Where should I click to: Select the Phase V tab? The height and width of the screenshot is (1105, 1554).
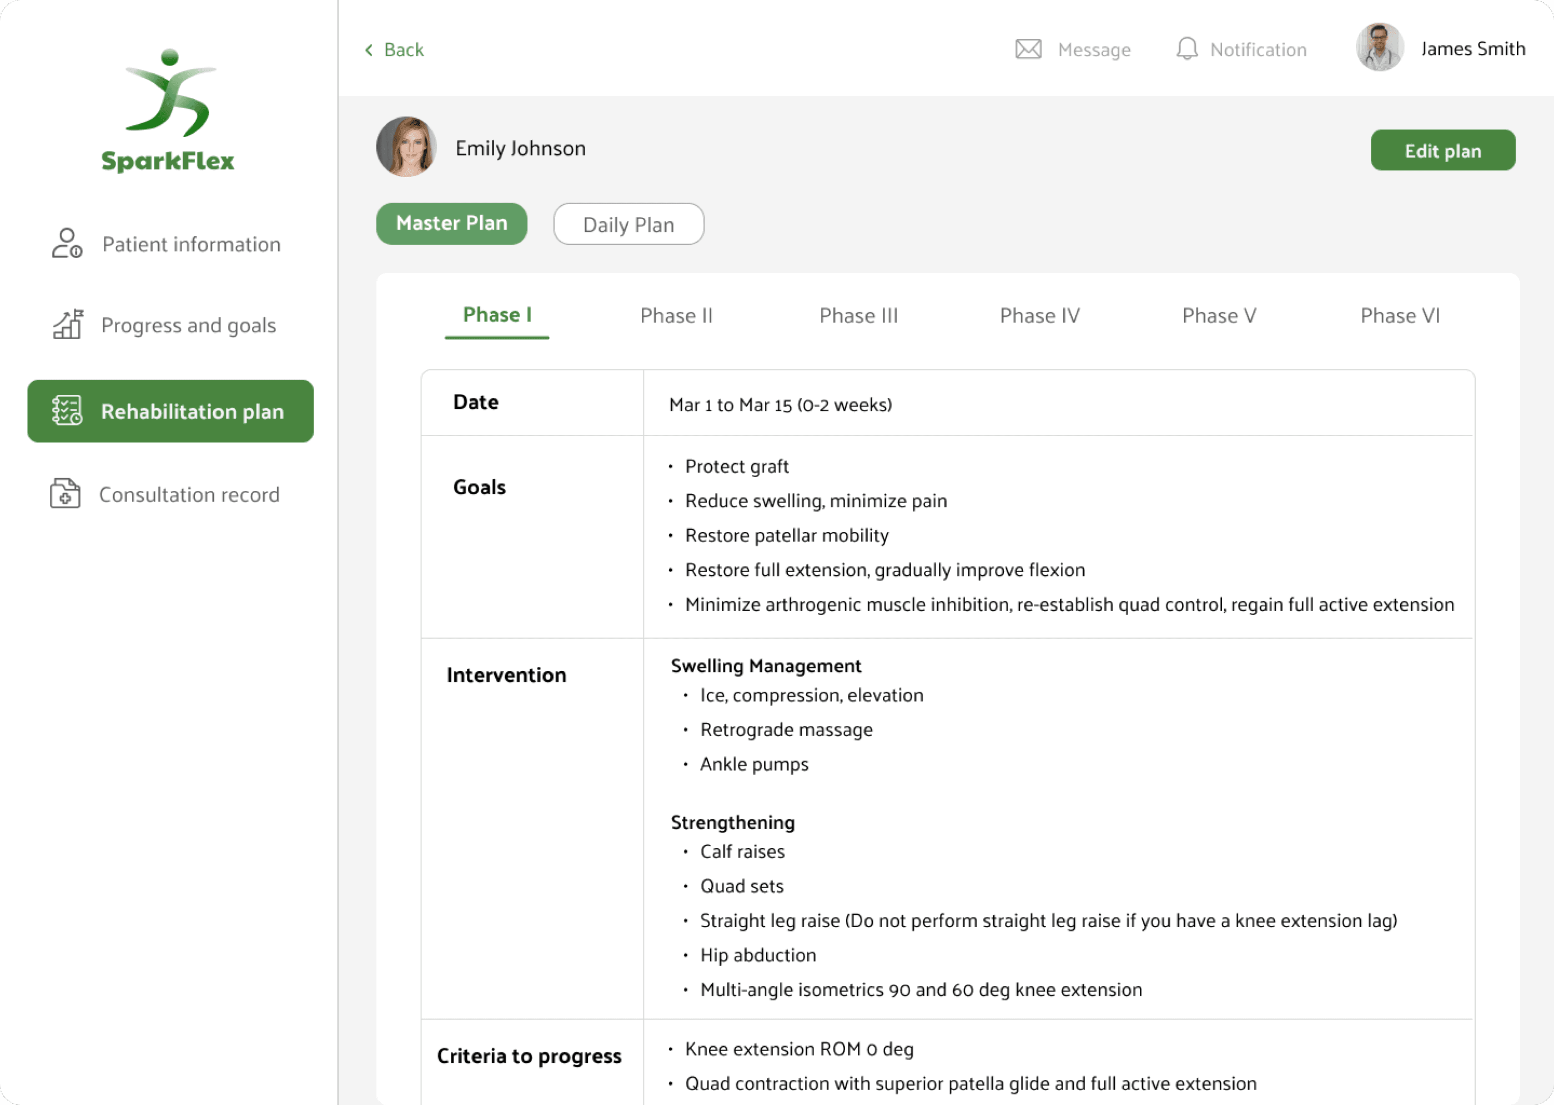(x=1219, y=316)
